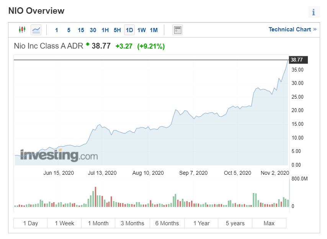This screenshot has width=327, height=239.
Task: Set interval to 15 minutes
Action: tap(81, 30)
